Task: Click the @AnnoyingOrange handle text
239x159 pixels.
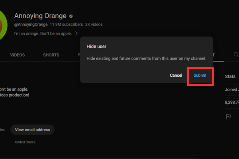Action: [x=31, y=25]
